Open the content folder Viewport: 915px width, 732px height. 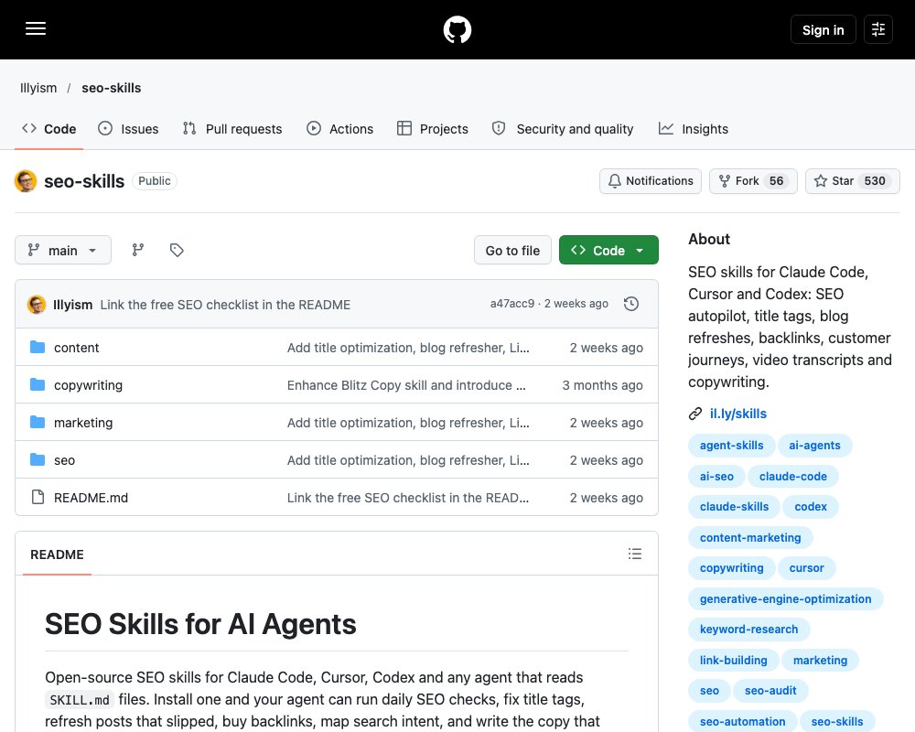pyautogui.click(x=77, y=348)
